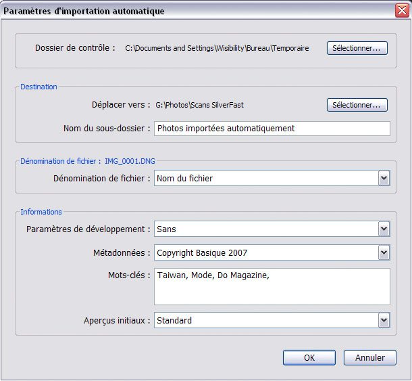Screen dimensions: 412x381
Task: Click the Standard previews combo box
Action: coord(272,320)
